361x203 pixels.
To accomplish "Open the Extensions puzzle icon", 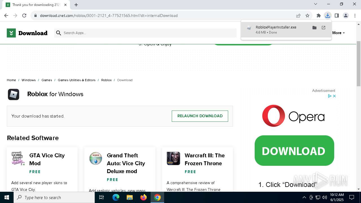I will (x=319, y=16).
